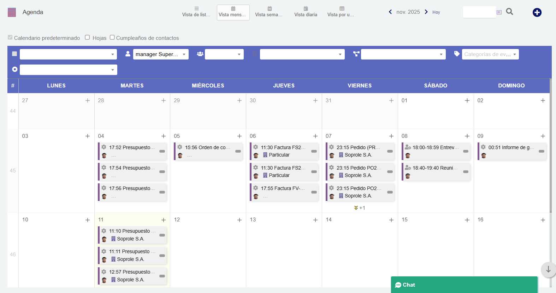Click the Hoy link
The width and height of the screenshot is (556, 293).
(x=436, y=12)
